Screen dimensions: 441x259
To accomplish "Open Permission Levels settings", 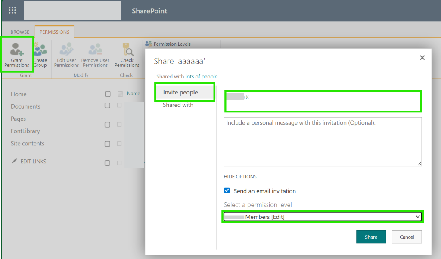I will point(168,44).
